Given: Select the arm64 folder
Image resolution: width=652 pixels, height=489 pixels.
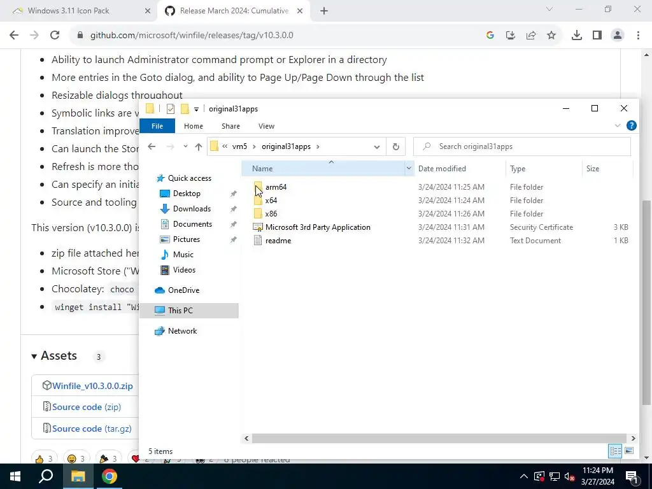Looking at the screenshot, I should point(276,187).
